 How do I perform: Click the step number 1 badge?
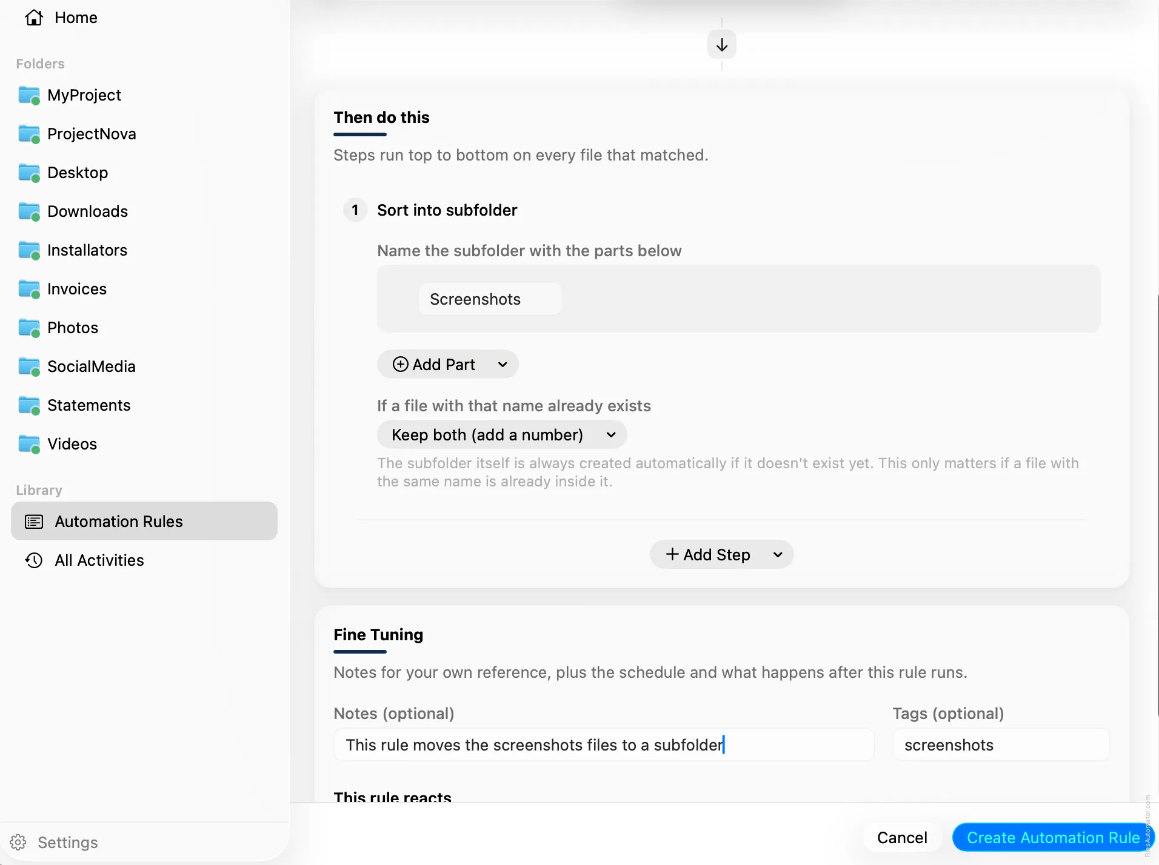click(x=355, y=210)
